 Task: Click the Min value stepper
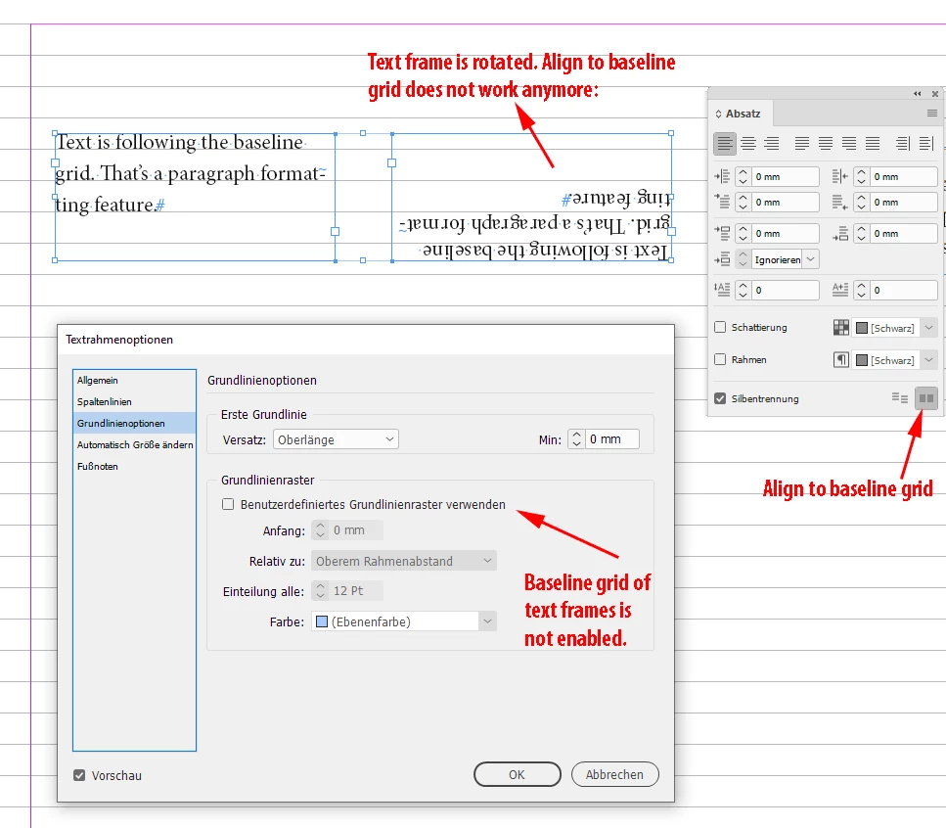click(x=576, y=439)
